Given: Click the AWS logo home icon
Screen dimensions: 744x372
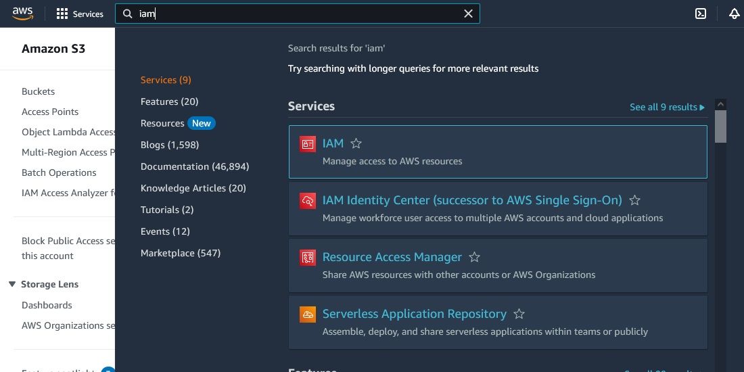Looking at the screenshot, I should pos(22,14).
